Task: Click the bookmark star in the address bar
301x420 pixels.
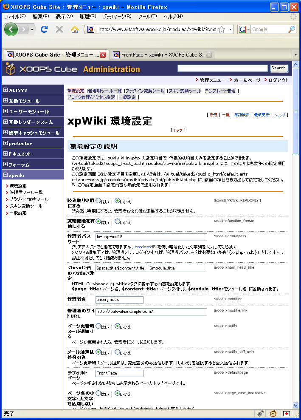Action: click(222, 29)
